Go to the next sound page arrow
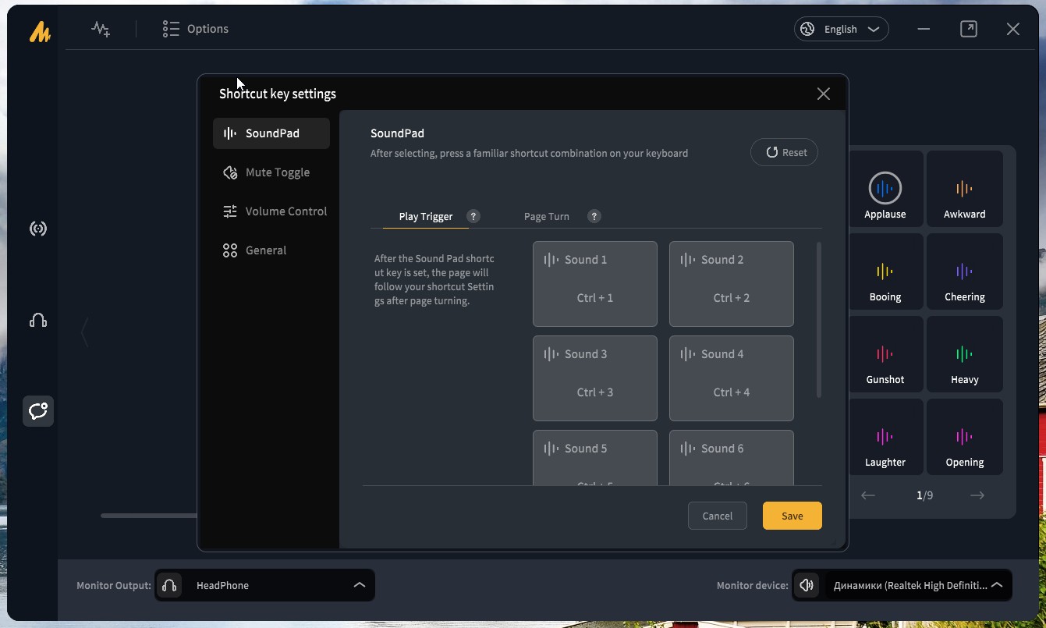Image resolution: width=1046 pixels, height=628 pixels. point(977,495)
